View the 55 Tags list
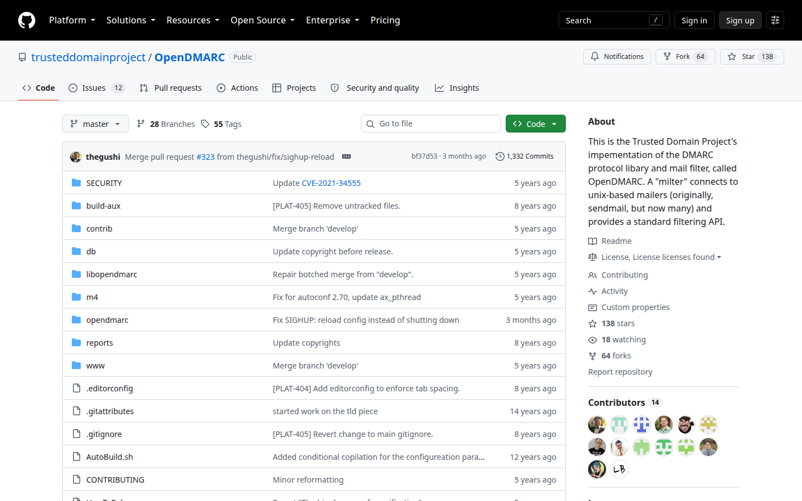The height and width of the screenshot is (501, 802). click(221, 124)
